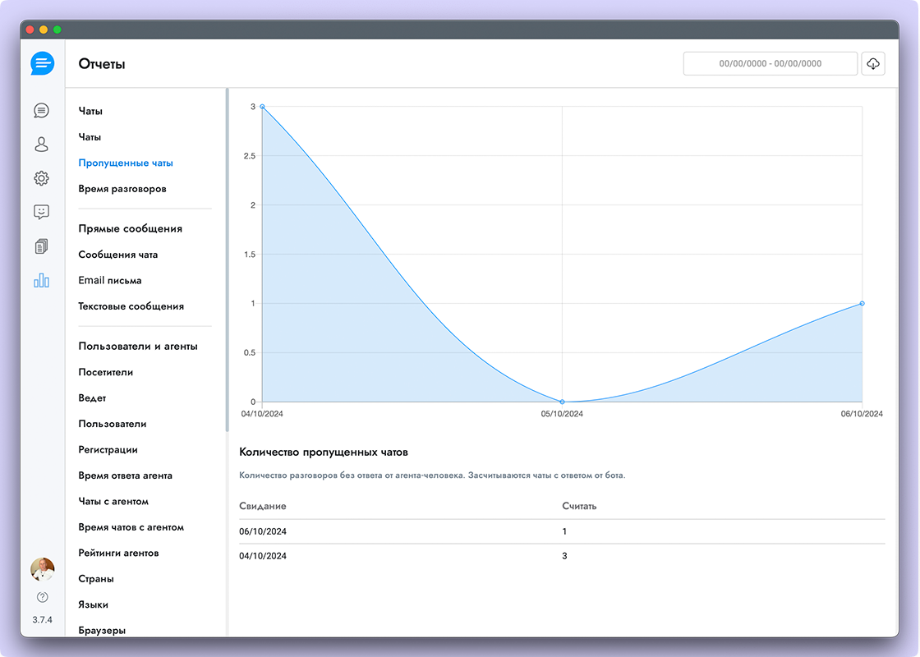This screenshot has height=657, width=920.
Task: Click the 06/10/2024 table row
Action: [562, 531]
